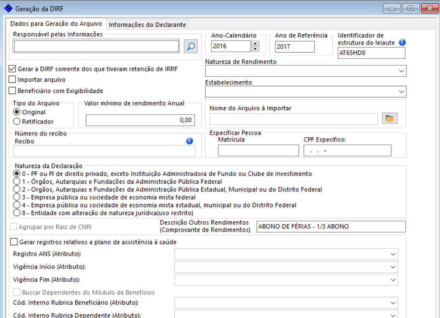This screenshot has width=440, height=318.
Task: Click the magnifier search icon for Responsável
Action: tap(191, 46)
